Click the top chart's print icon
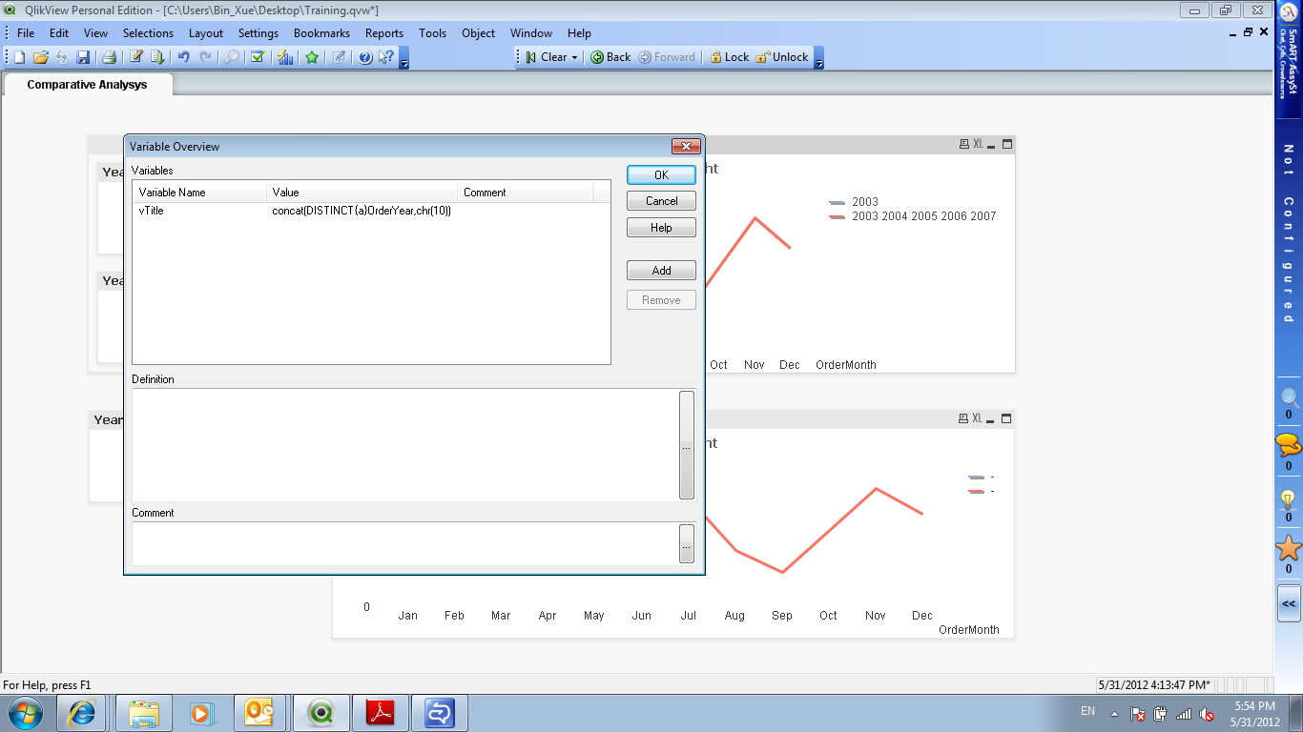 963,144
